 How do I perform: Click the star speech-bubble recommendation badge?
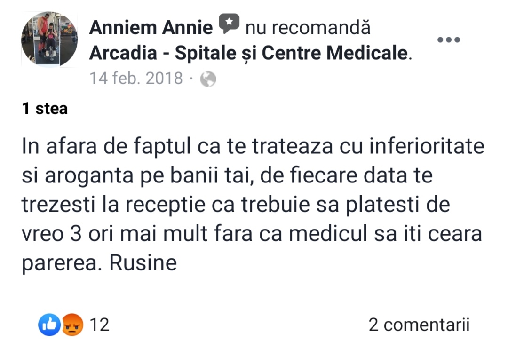[229, 24]
